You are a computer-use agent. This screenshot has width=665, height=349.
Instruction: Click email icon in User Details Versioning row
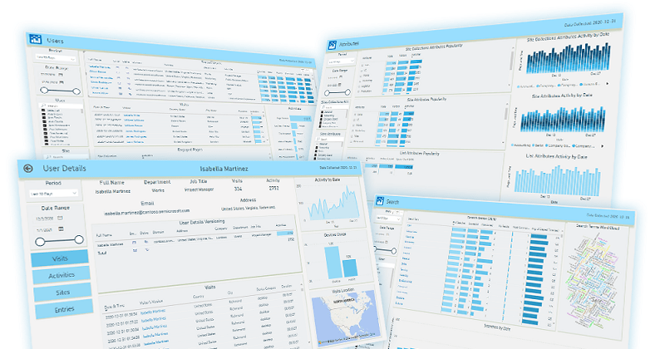pyautogui.click(x=134, y=243)
